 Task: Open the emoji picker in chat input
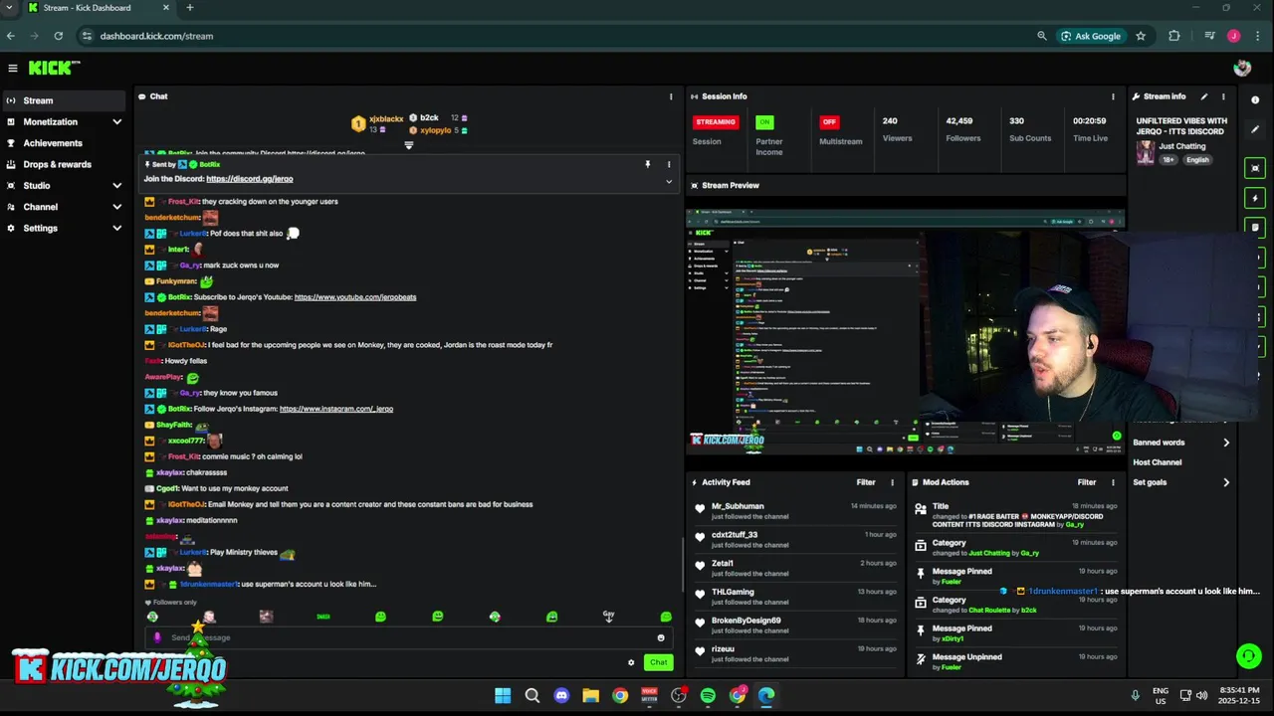point(661,637)
